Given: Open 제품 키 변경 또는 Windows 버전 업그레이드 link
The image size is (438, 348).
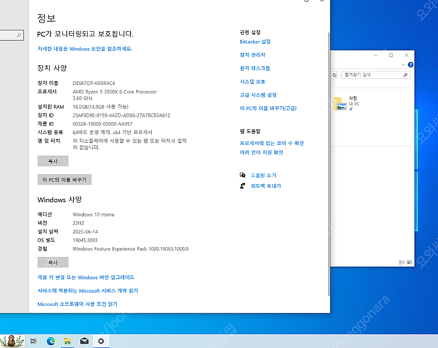Looking at the screenshot, I should click(86, 277).
